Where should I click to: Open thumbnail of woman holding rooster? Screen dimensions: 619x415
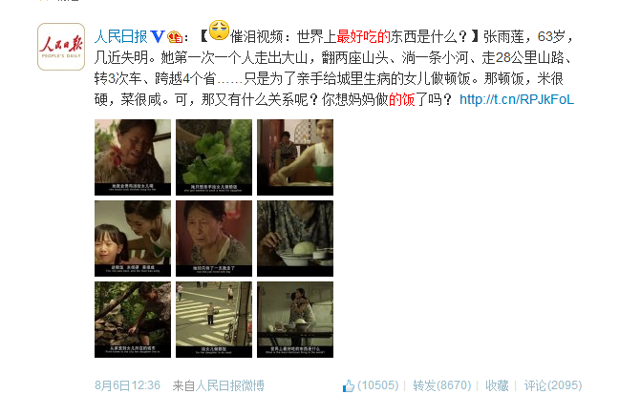pos(133,157)
